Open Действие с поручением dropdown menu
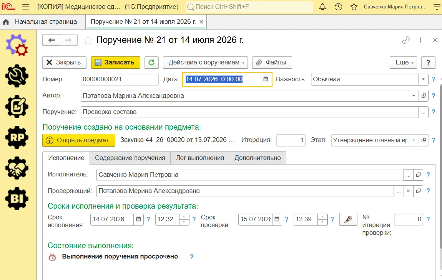The width and height of the screenshot is (442, 280). 205,63
